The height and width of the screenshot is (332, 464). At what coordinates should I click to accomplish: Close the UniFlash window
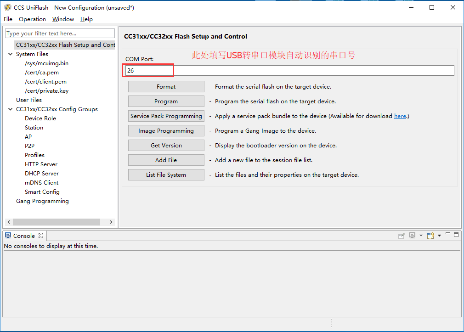click(453, 7)
